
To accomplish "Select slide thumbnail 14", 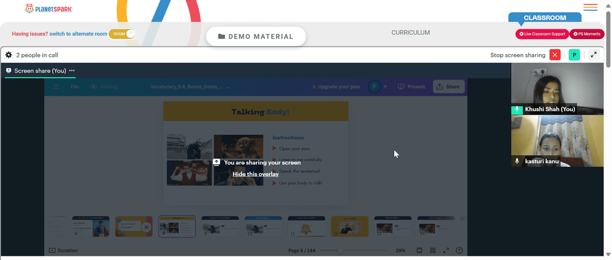I will 436,226.
